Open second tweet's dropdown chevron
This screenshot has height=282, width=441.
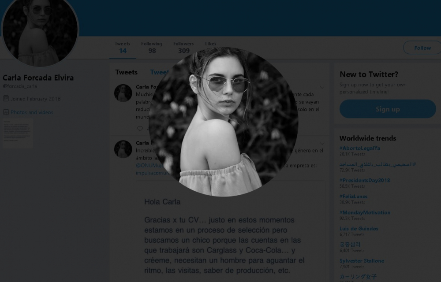coord(322,144)
